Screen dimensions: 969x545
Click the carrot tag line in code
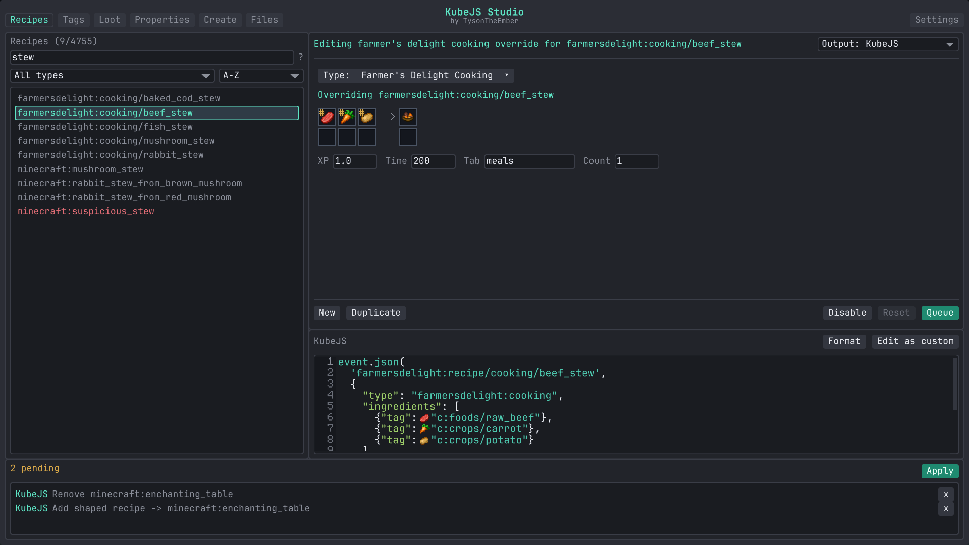tap(457, 429)
